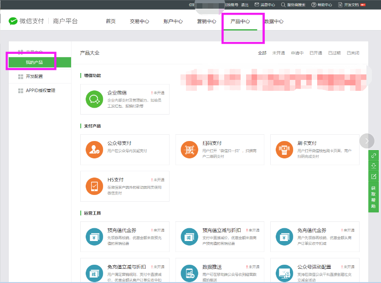381x283 pixels.
Task: Filter products by 申请中
Action: pyautogui.click(x=297, y=53)
